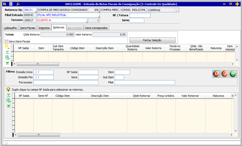Click the yellow delete-row icon beside upper grid
Viewport: 242px width, 146px height.
[x=8, y=47]
